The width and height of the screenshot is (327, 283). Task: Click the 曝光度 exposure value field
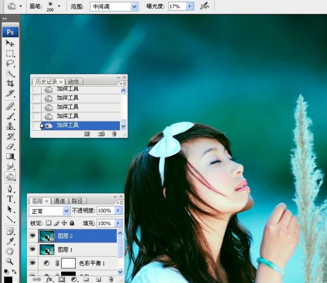tap(176, 7)
